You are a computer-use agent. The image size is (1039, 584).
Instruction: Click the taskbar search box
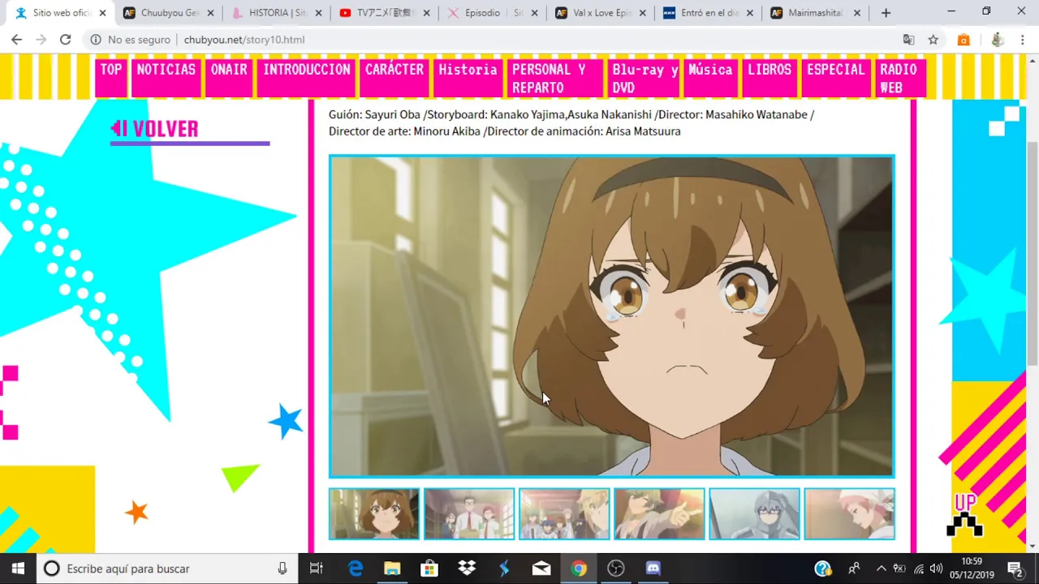pos(167,569)
